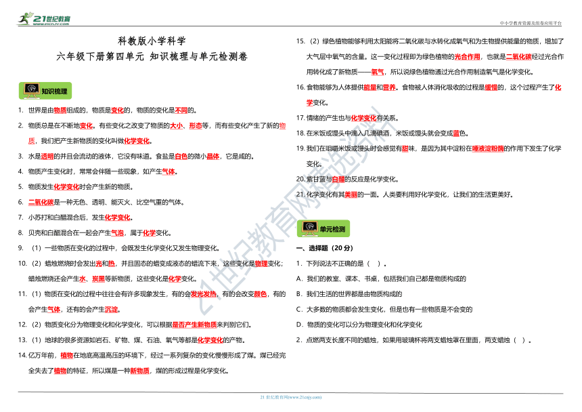The height and width of the screenshot is (412, 582).
Task: Click item 6 describing 二氧化碳 as a colorless gas
Action: (x=102, y=202)
